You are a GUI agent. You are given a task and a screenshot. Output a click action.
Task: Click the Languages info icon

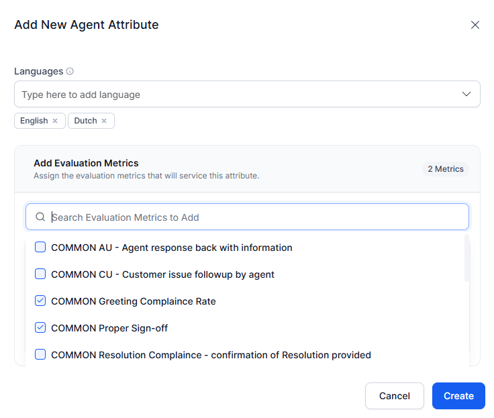(x=70, y=71)
